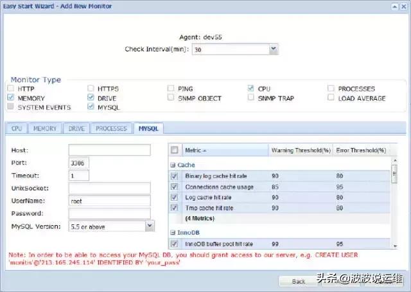Uncheck Binary log cache hit rate metric

174,176
